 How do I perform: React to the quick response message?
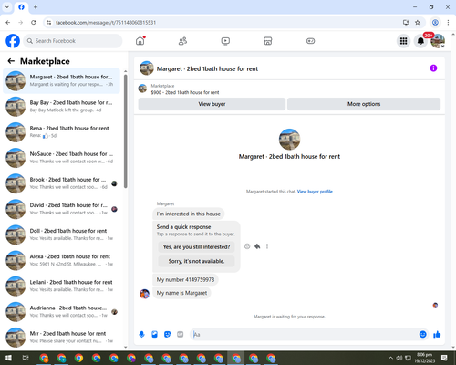tap(247, 246)
